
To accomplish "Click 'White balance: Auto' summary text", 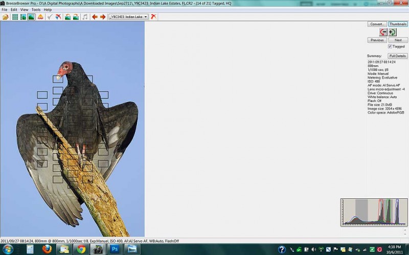I will click(x=382, y=97).
